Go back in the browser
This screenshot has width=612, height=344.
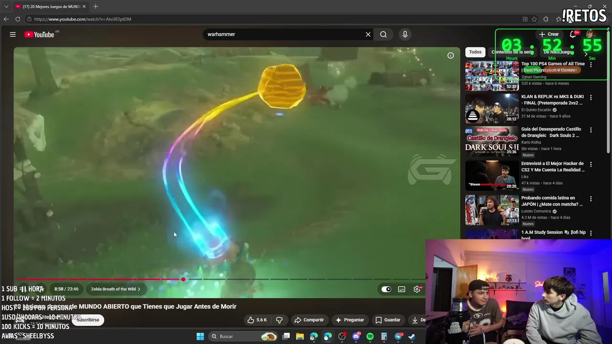point(6,19)
